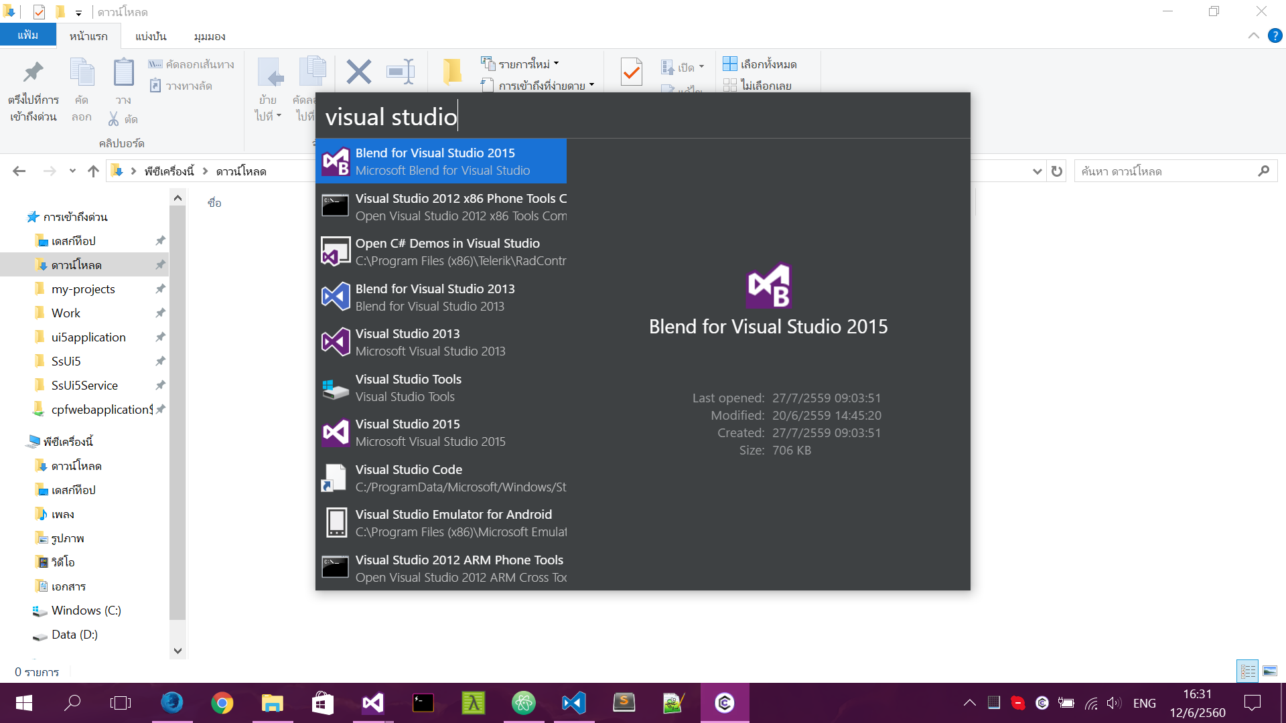The width and height of the screenshot is (1286, 723).
Task: Open Visual Studio Tools folder result
Action: point(441,388)
